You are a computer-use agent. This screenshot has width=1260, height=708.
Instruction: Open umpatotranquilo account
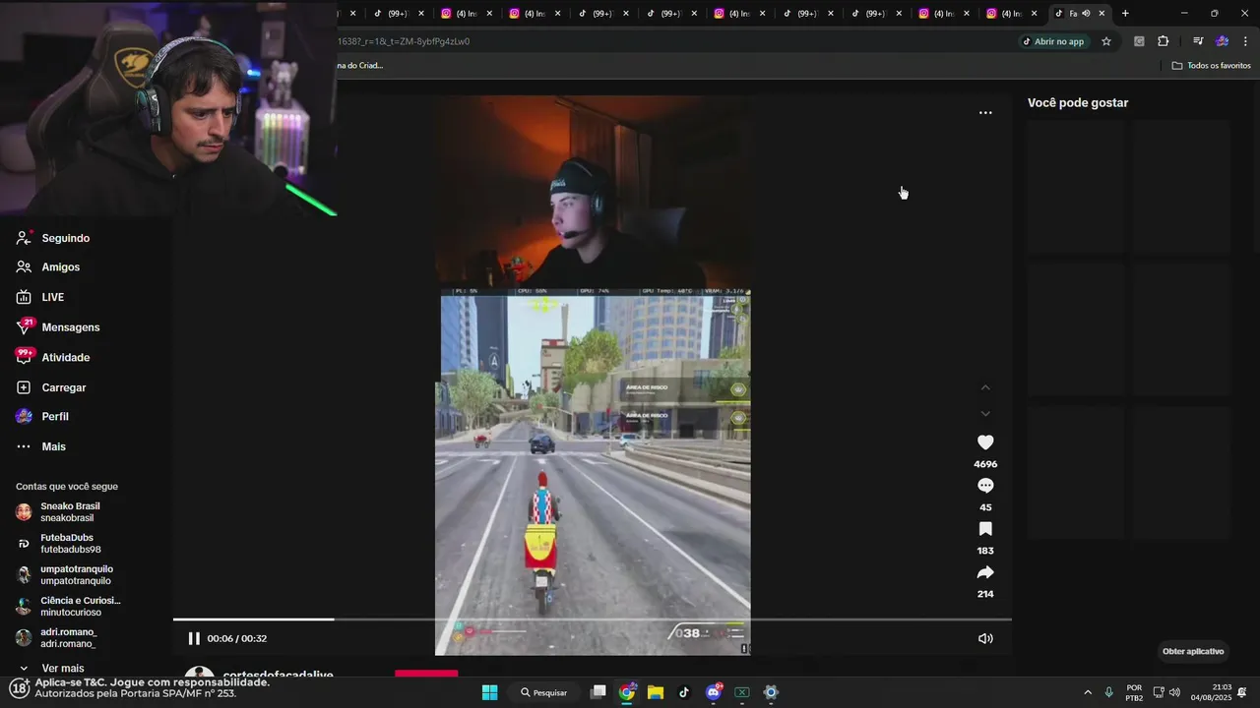[65, 575]
